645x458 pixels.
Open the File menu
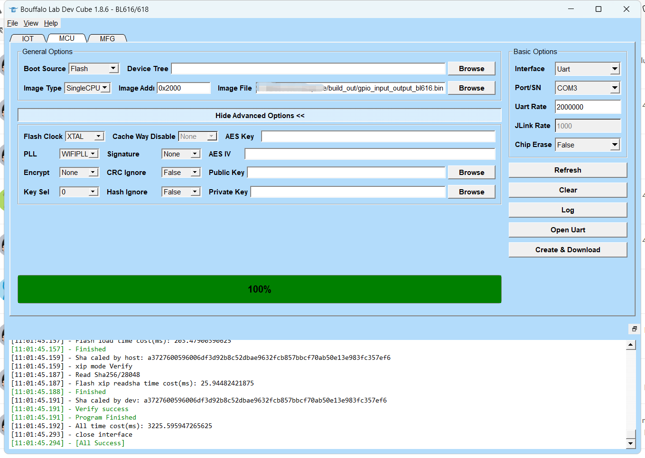12,23
